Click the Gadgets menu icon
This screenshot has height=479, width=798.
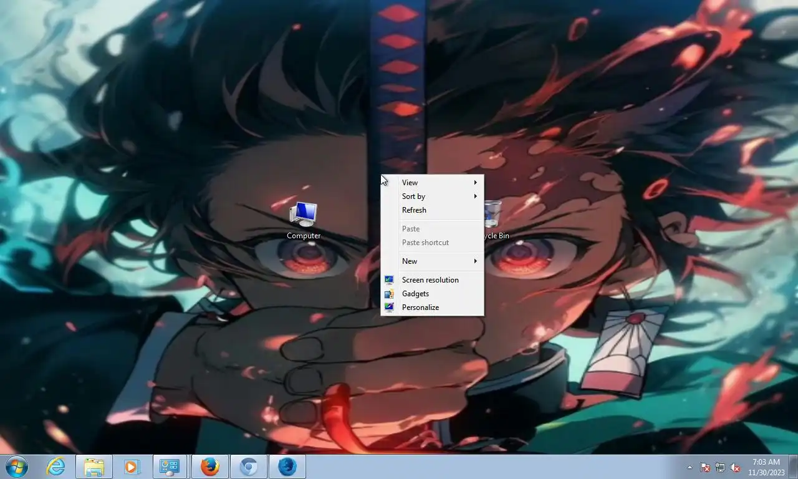[x=389, y=294]
